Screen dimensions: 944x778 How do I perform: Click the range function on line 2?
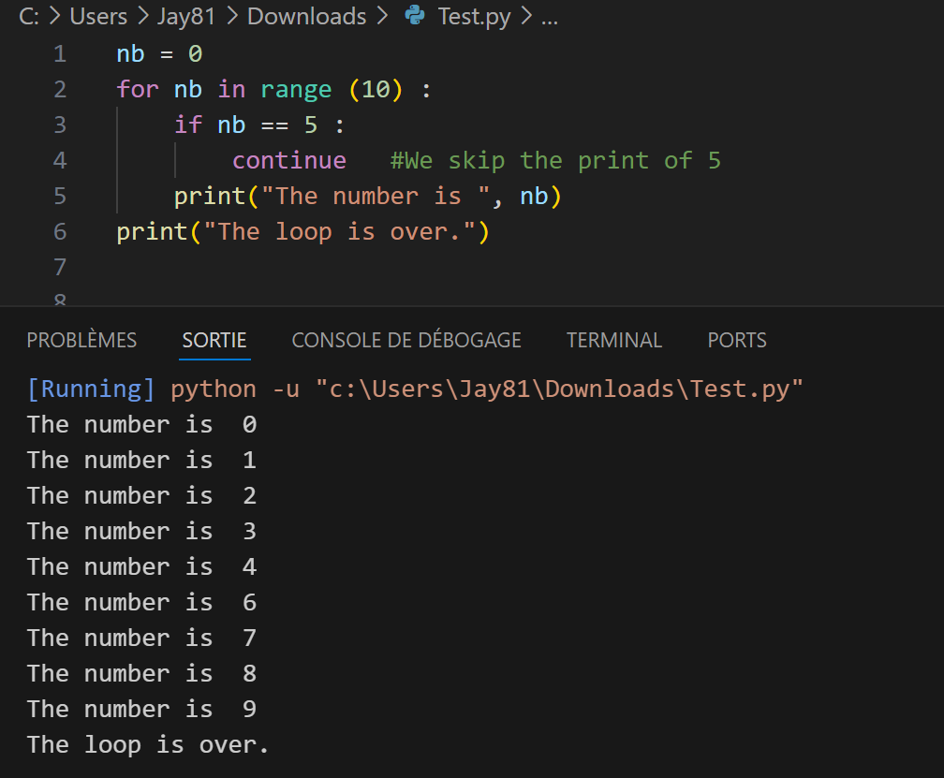(296, 90)
